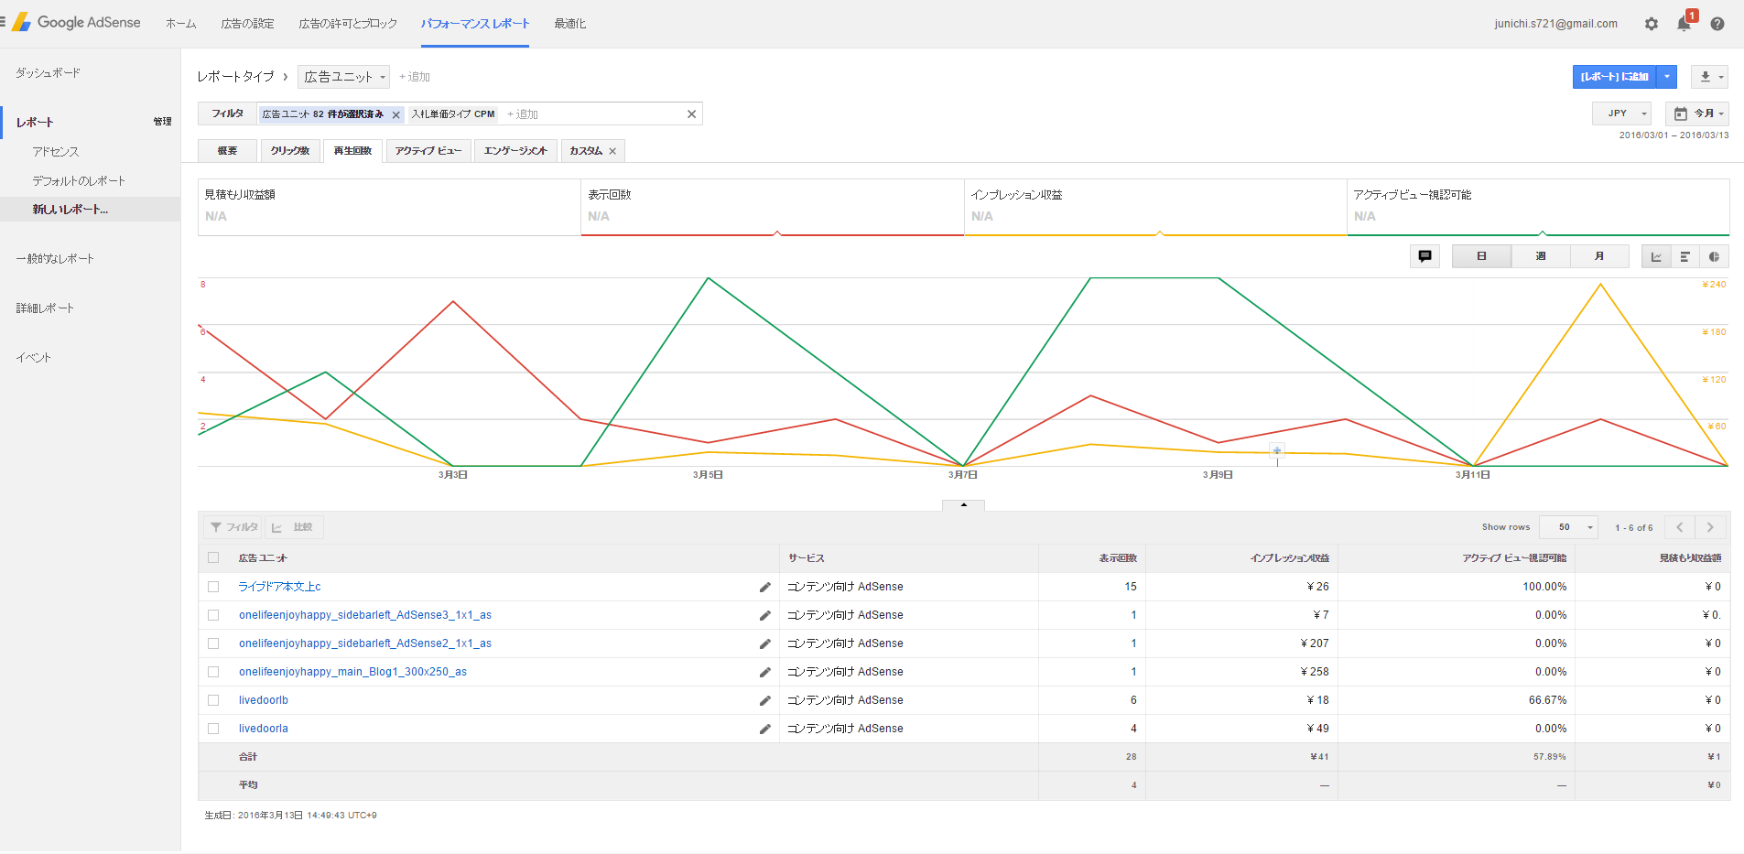Image resolution: width=1744 pixels, height=854 pixels.
Task: Open the chart annotations comment icon
Action: coord(1424,256)
